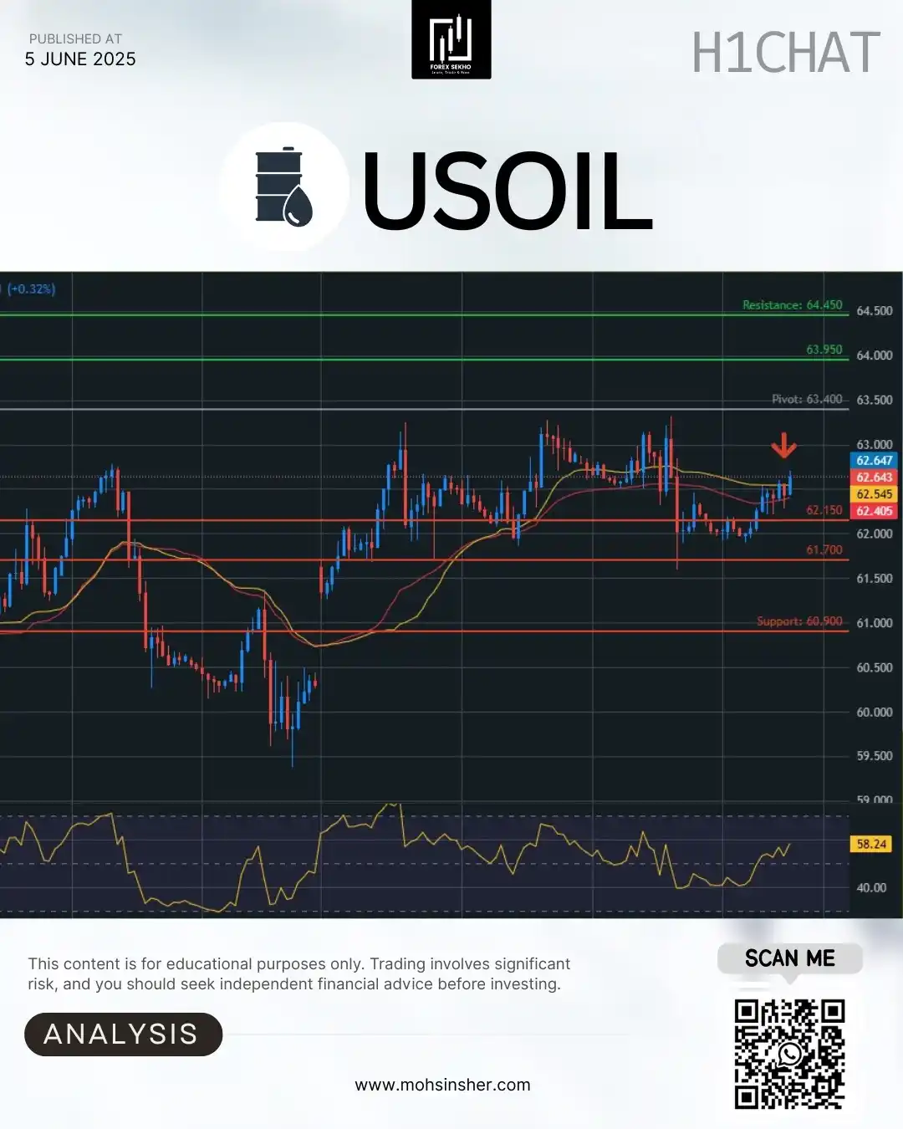Click the blue 62.647 price tag

coord(874,460)
